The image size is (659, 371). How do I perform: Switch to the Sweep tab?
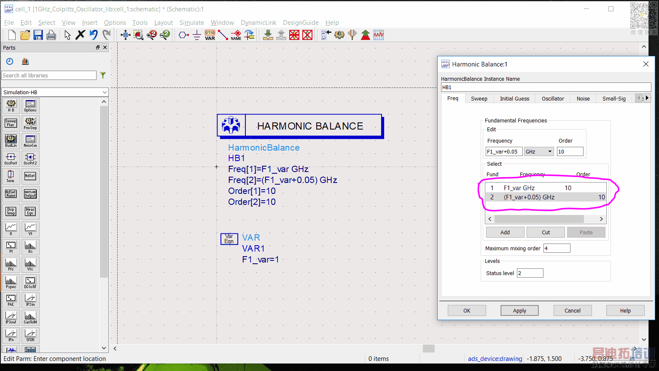pyautogui.click(x=479, y=98)
